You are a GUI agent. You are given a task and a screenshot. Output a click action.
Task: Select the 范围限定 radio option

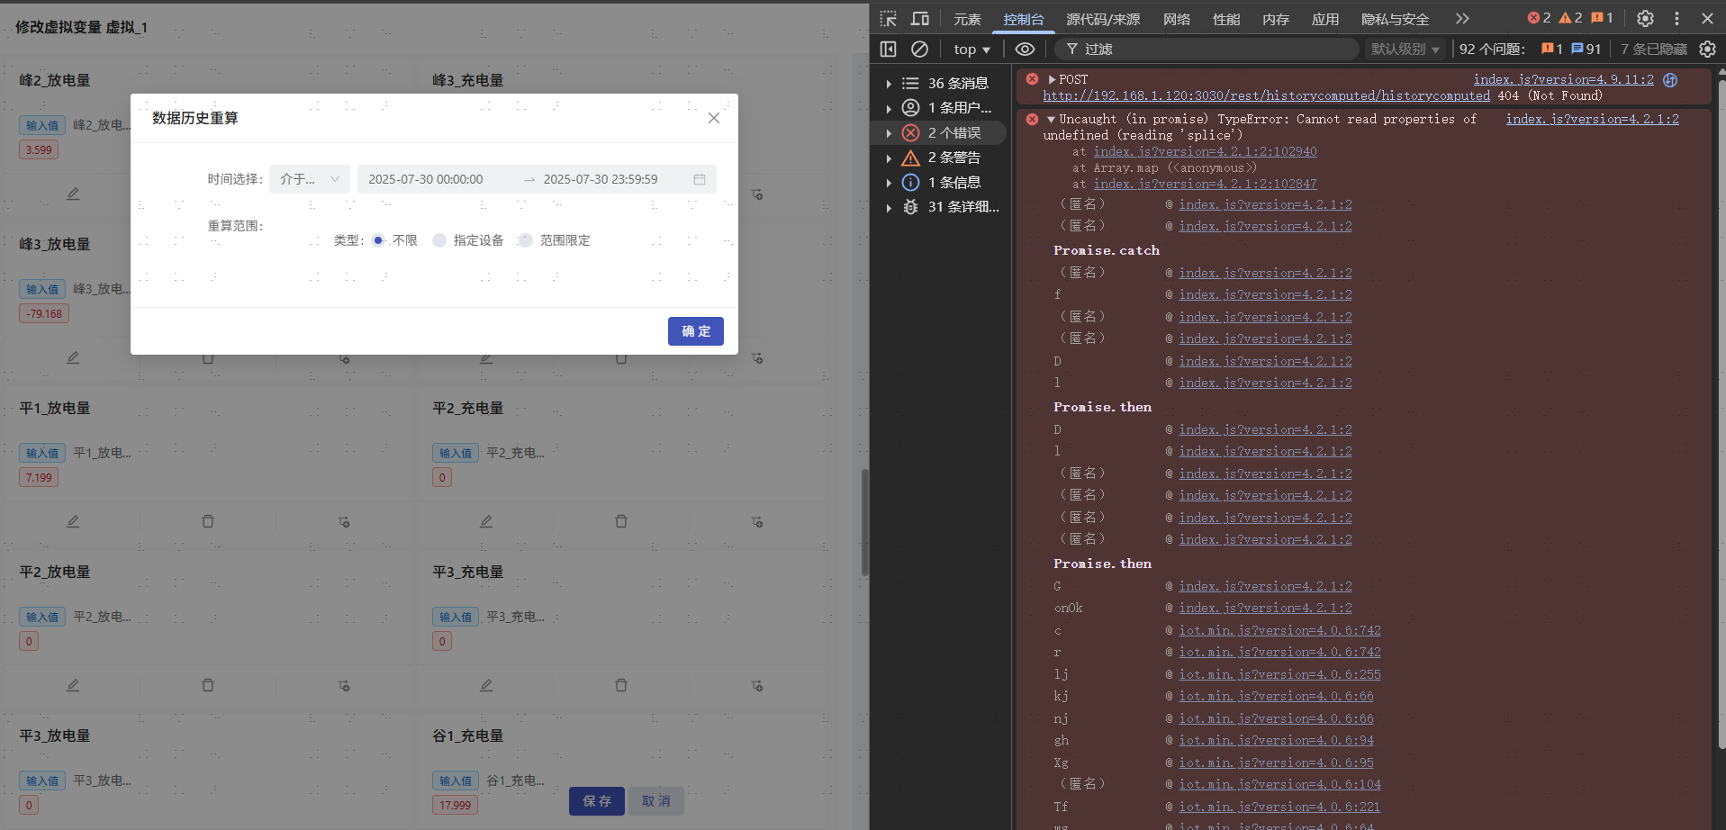[x=526, y=240]
